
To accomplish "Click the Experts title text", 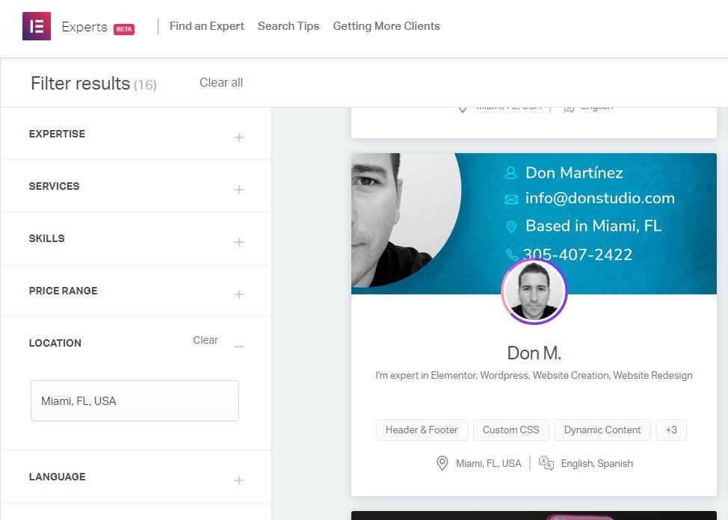I will tap(84, 27).
